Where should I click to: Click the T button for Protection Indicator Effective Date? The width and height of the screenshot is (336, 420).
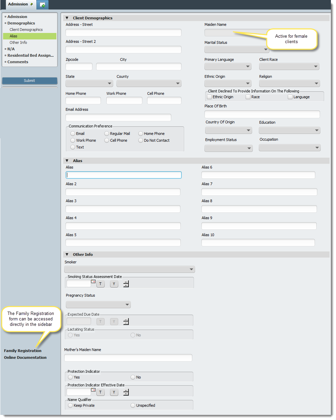(x=100, y=392)
